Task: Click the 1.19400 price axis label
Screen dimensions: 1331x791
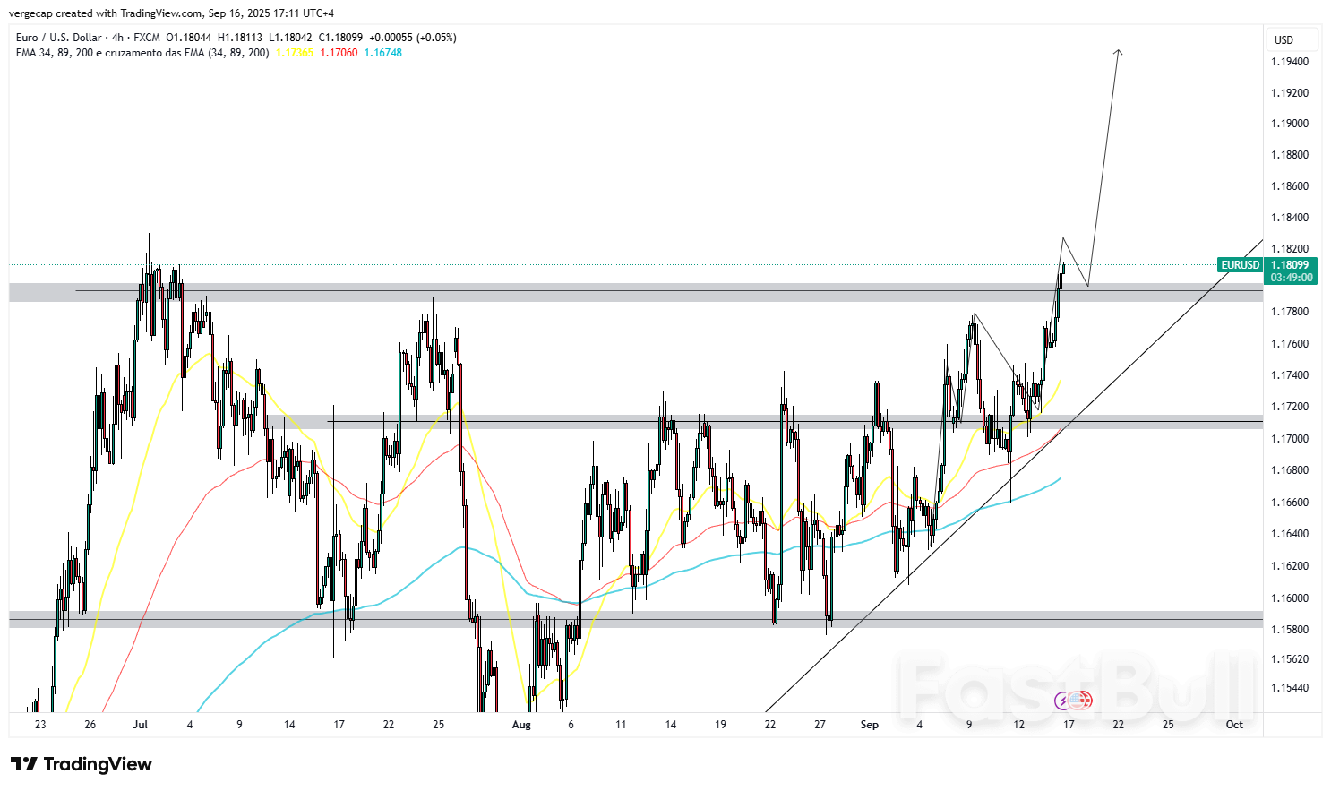Action: [x=1290, y=62]
